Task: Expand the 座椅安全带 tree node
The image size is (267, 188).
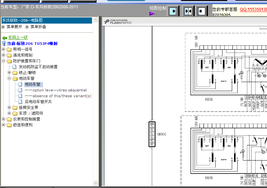Action: [x=9, y=107]
